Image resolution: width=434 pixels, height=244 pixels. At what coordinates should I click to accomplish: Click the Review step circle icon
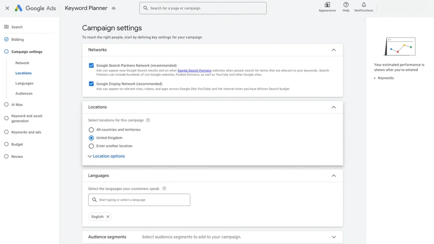[6, 156]
